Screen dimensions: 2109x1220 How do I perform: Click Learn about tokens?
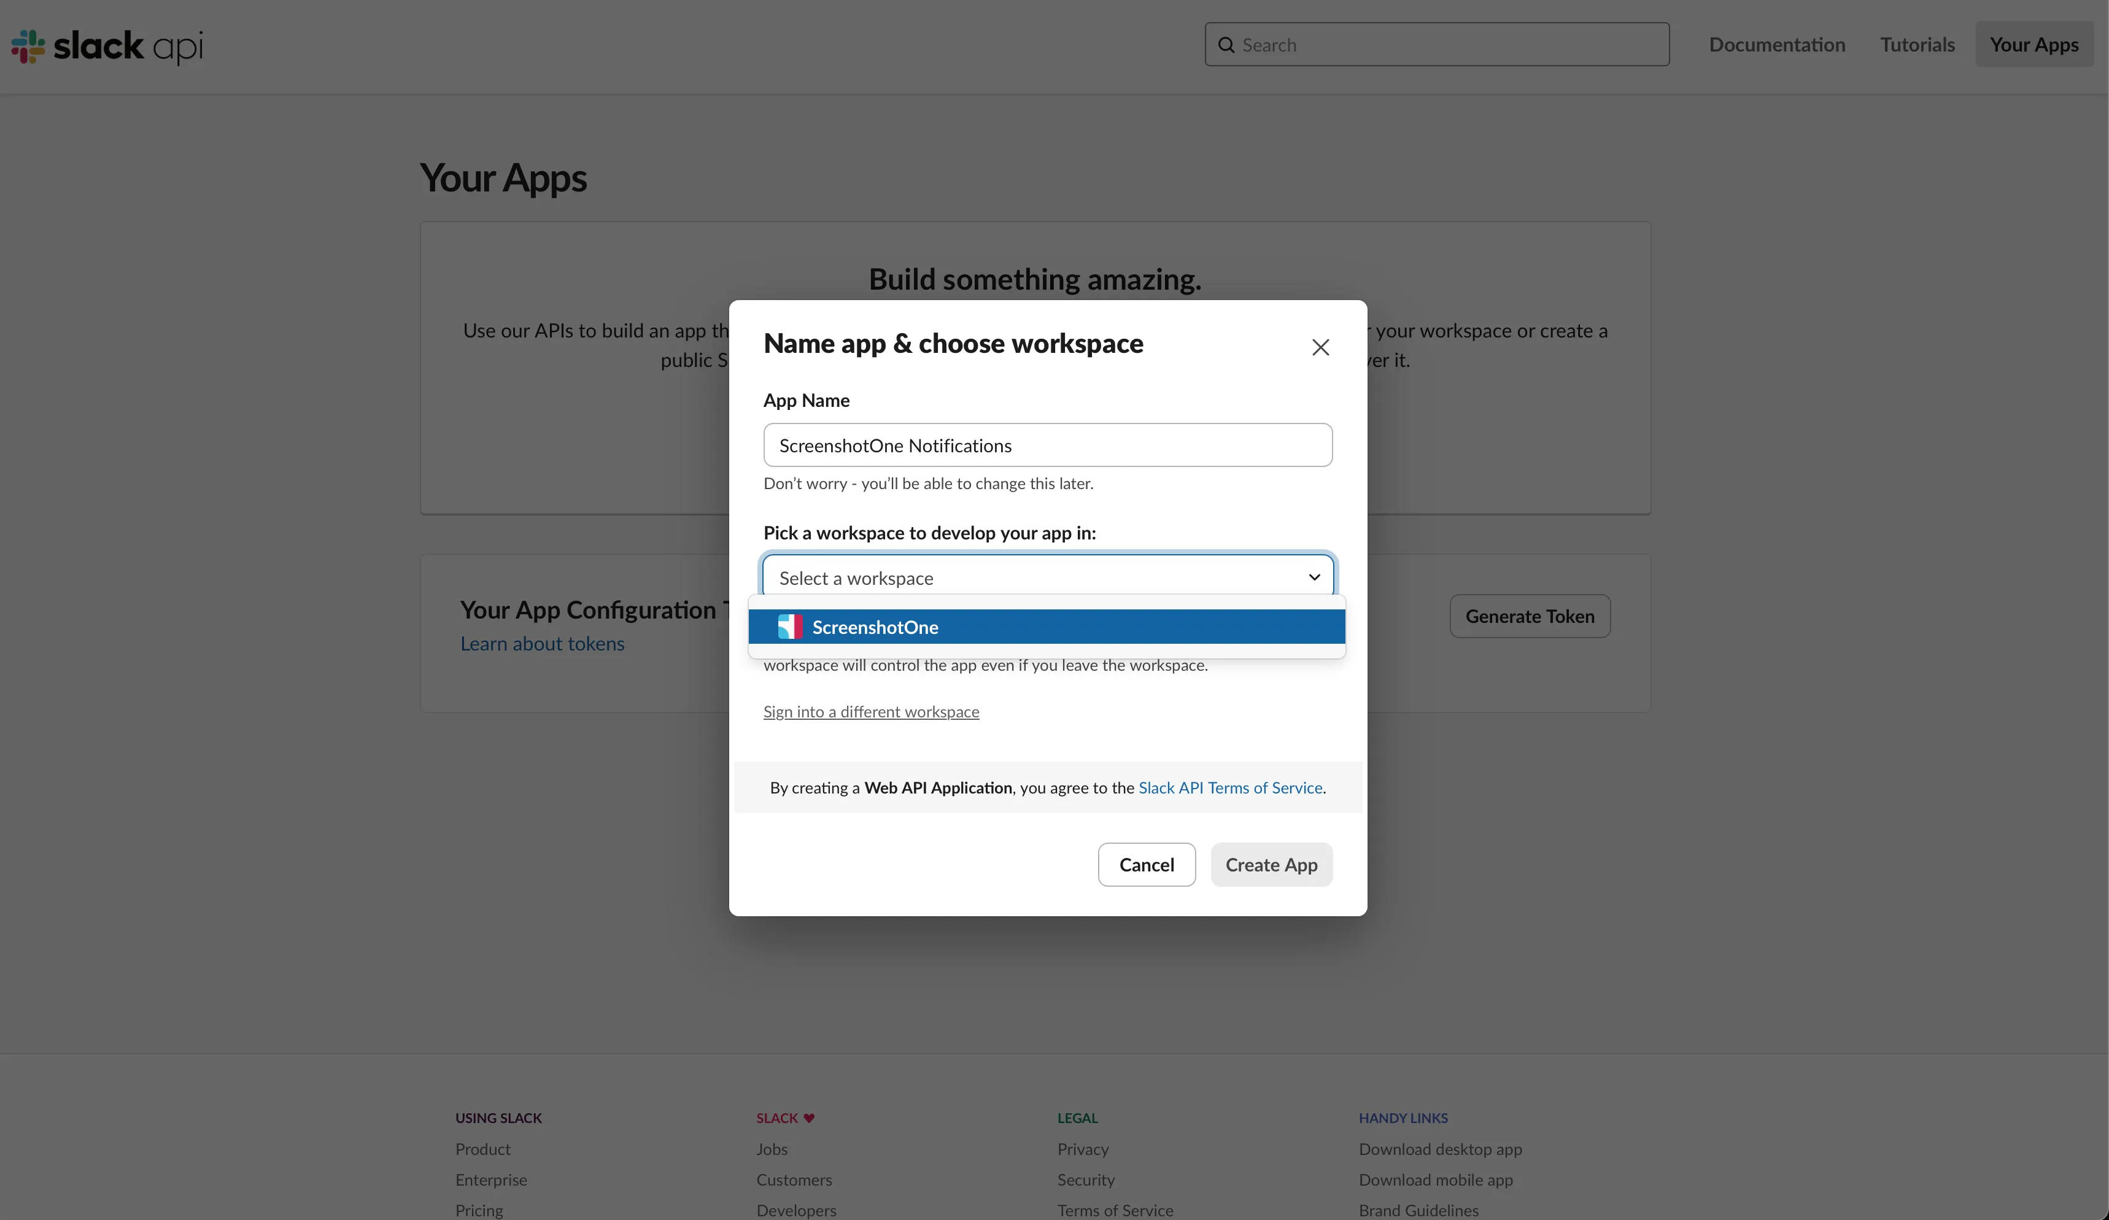[x=543, y=644]
